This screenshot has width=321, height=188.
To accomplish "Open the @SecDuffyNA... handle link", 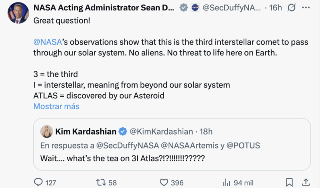I will (232, 8).
